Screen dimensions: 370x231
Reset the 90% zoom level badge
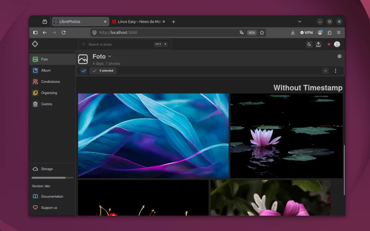251,33
